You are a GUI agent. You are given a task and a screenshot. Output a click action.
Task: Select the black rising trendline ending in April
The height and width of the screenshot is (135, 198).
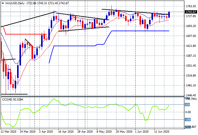pyautogui.click(x=28, y=19)
